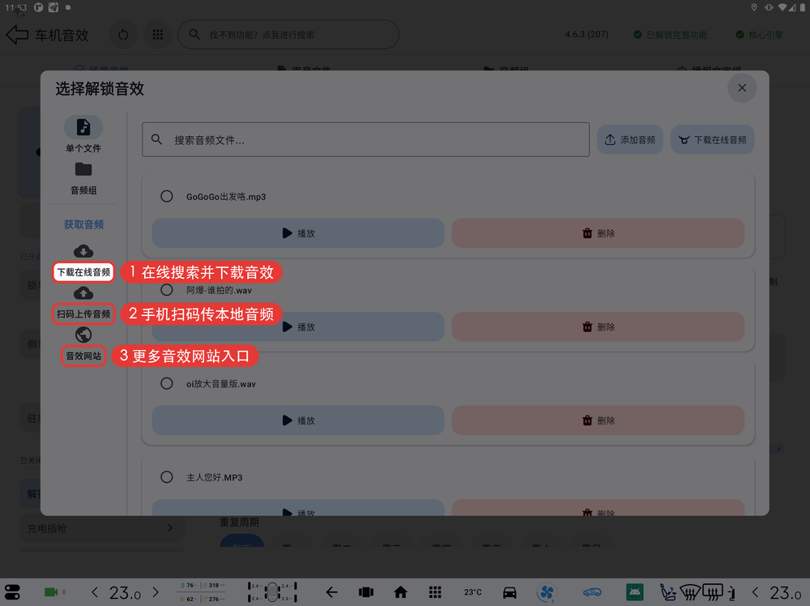Image resolution: width=810 pixels, height=606 pixels.
Task: Click the 添加音频 button
Action: (629, 139)
